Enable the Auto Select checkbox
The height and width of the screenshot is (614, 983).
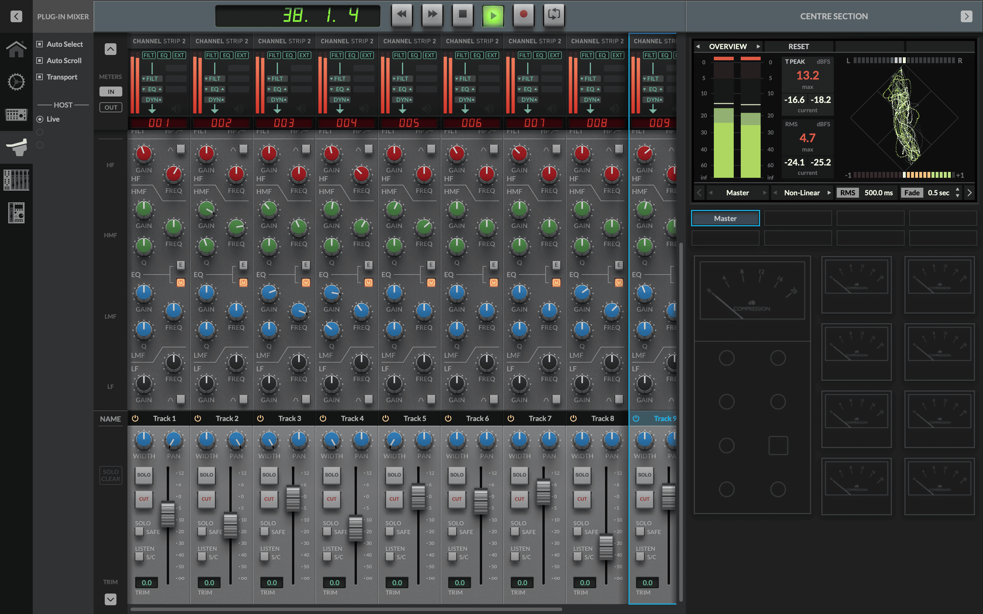tap(39, 44)
